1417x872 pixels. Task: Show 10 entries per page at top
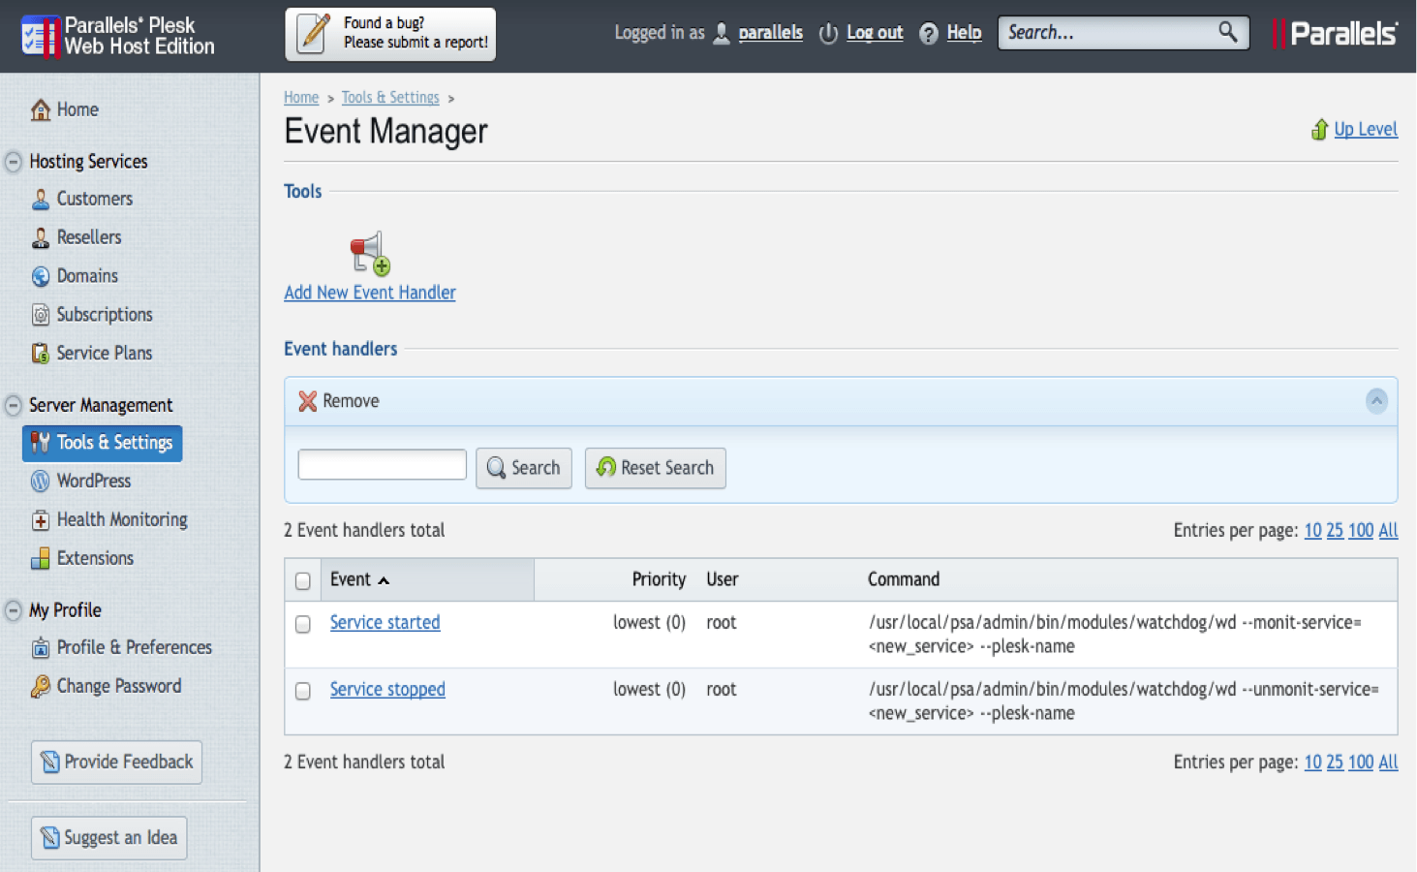pyautogui.click(x=1312, y=531)
